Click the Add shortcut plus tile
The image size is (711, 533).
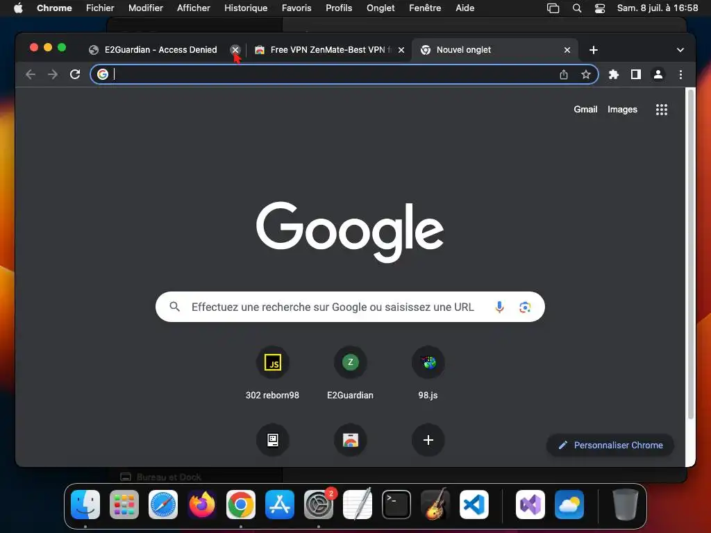pos(428,439)
